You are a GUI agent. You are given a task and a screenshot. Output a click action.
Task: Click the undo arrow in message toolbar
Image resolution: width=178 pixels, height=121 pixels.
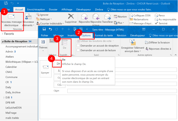click(50, 29)
